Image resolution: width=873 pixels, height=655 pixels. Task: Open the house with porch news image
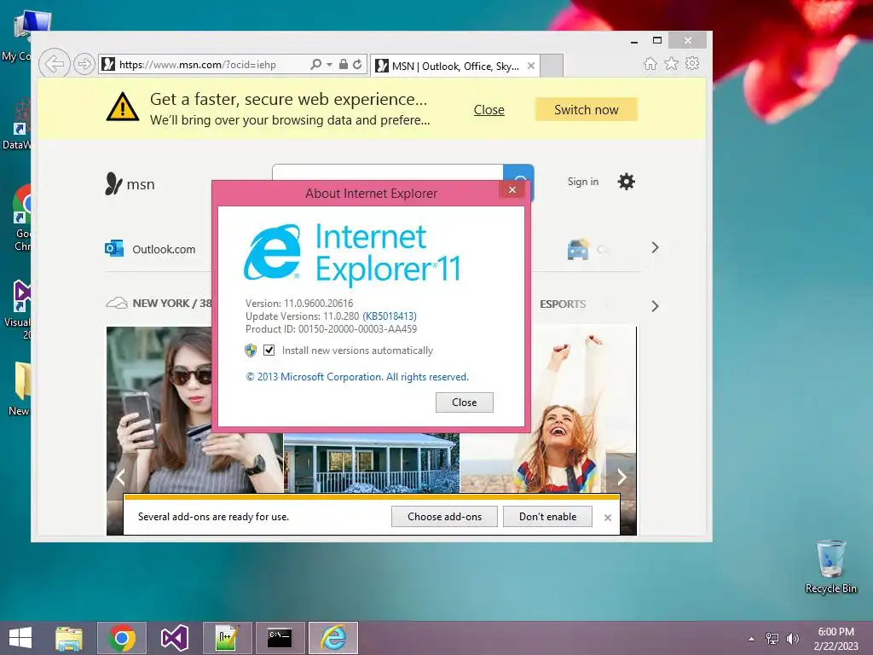[x=372, y=463]
